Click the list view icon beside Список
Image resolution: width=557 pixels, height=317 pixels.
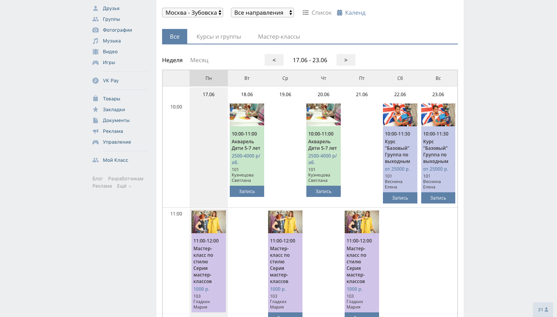click(x=306, y=13)
